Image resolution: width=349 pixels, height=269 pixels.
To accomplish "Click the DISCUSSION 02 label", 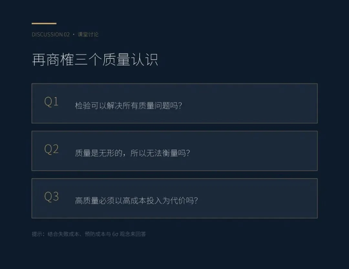I will tap(51, 35).
